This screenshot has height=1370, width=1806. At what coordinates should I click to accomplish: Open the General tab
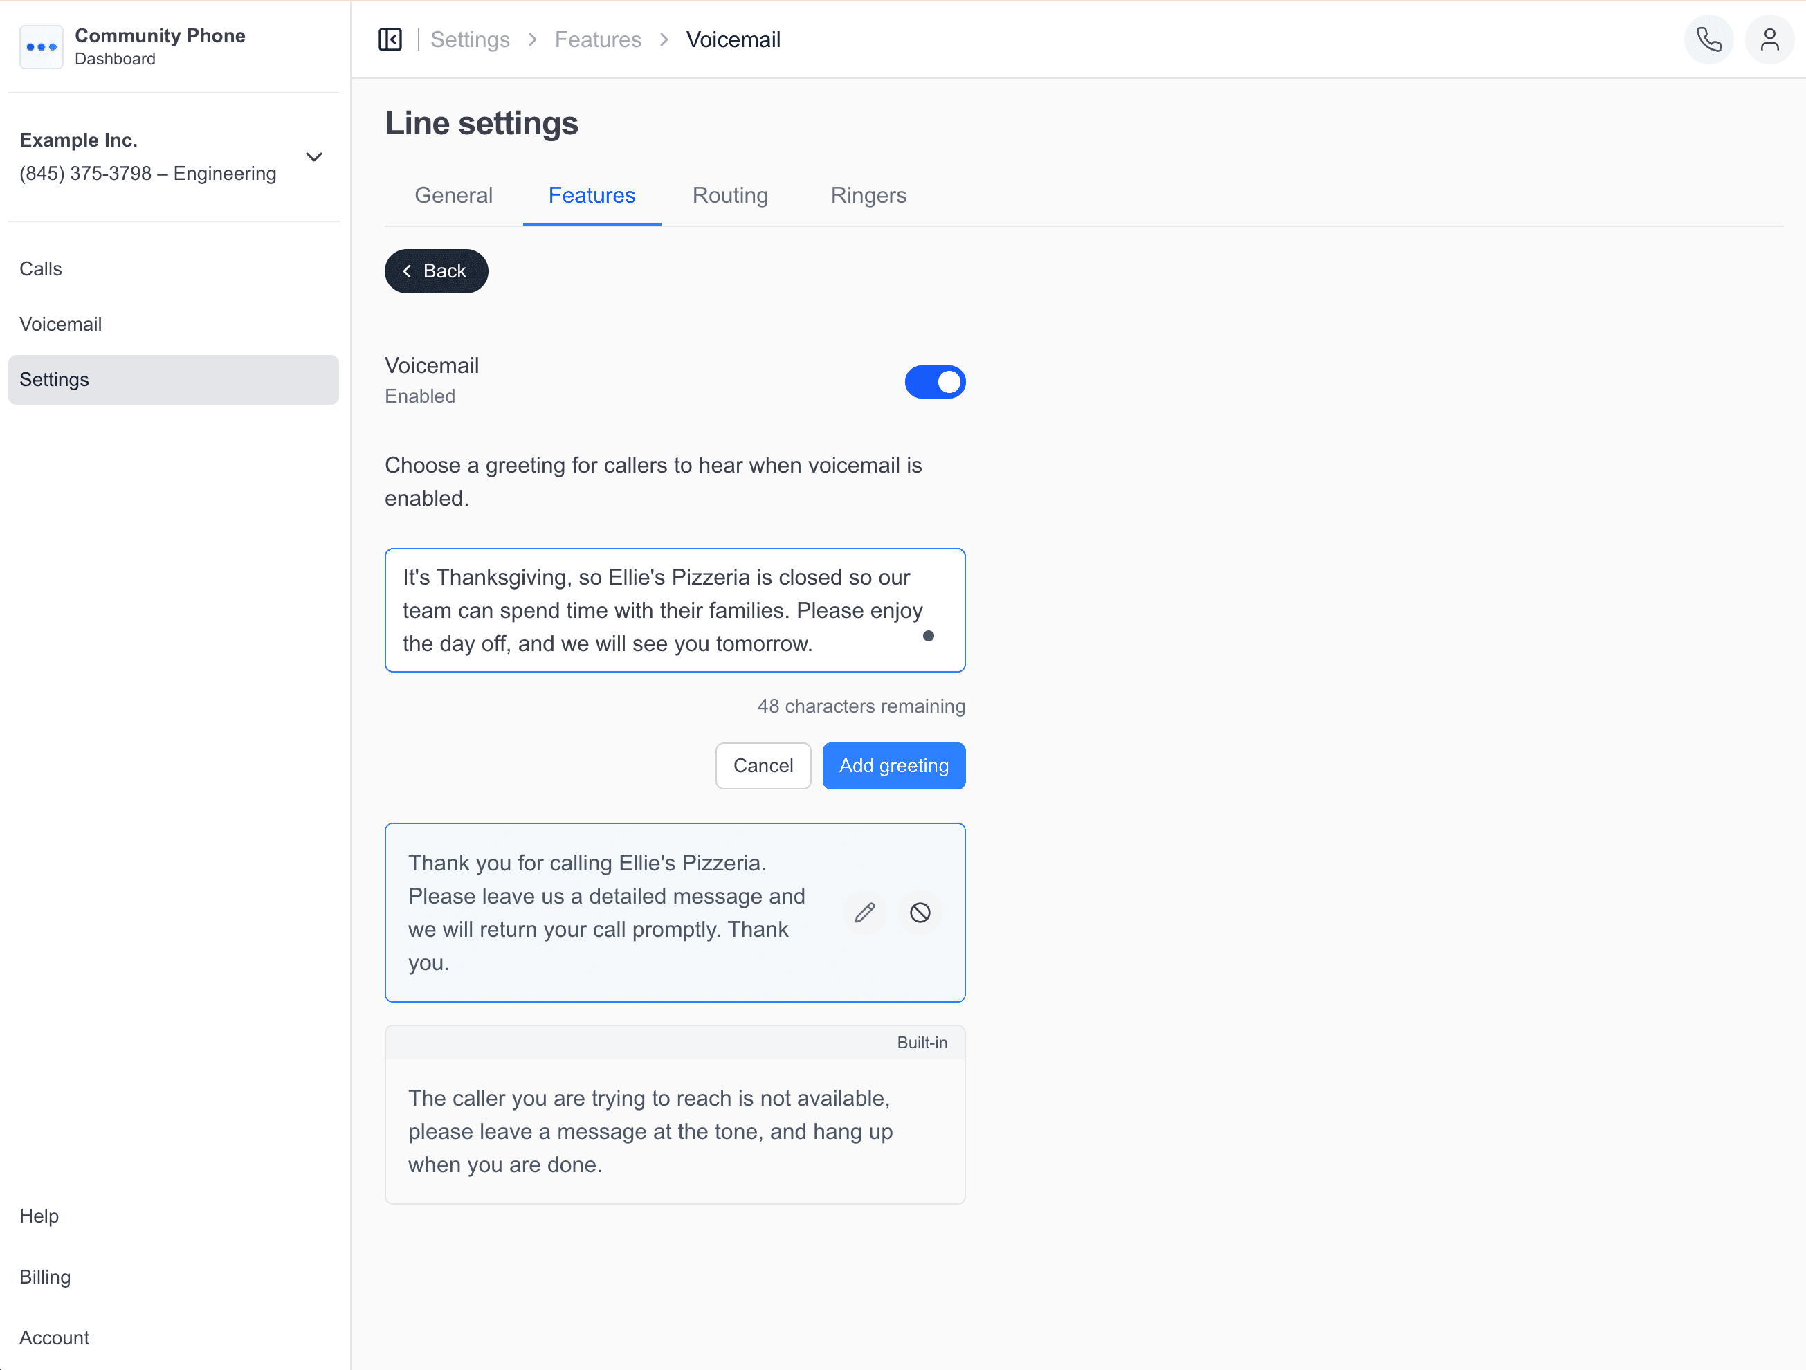453,195
